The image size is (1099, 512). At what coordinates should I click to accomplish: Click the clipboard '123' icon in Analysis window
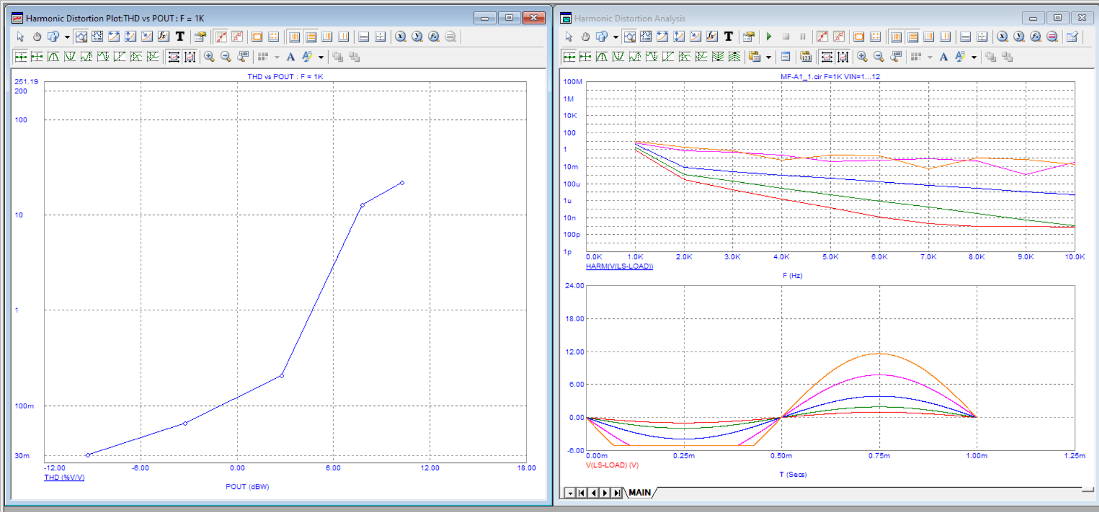806,57
